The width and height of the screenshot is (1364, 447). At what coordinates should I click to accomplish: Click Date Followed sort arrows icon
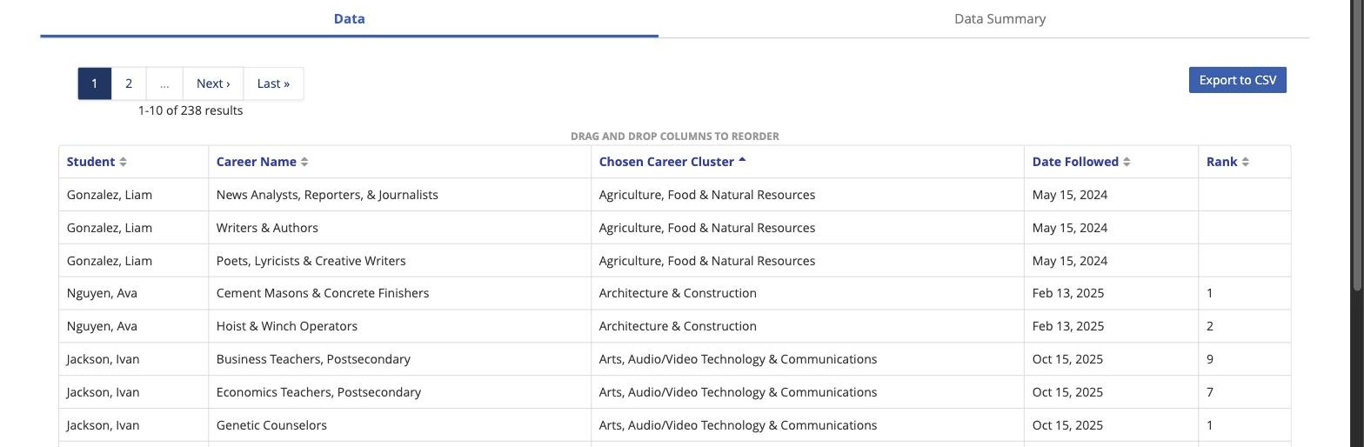click(x=1127, y=162)
